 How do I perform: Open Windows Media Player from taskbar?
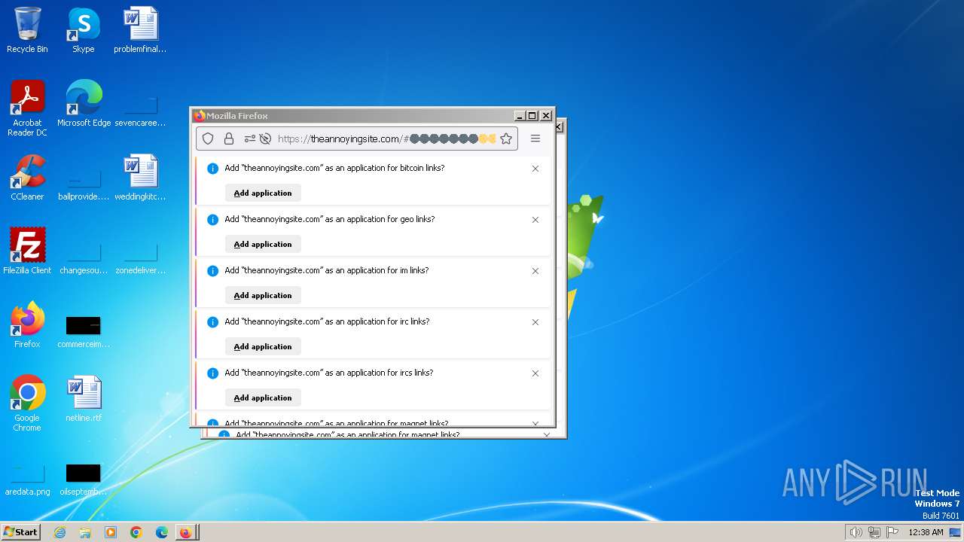coord(111,532)
